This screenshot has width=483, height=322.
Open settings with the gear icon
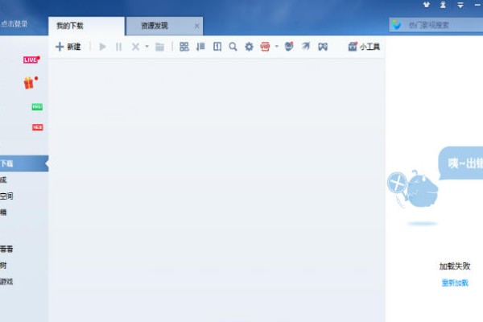249,47
